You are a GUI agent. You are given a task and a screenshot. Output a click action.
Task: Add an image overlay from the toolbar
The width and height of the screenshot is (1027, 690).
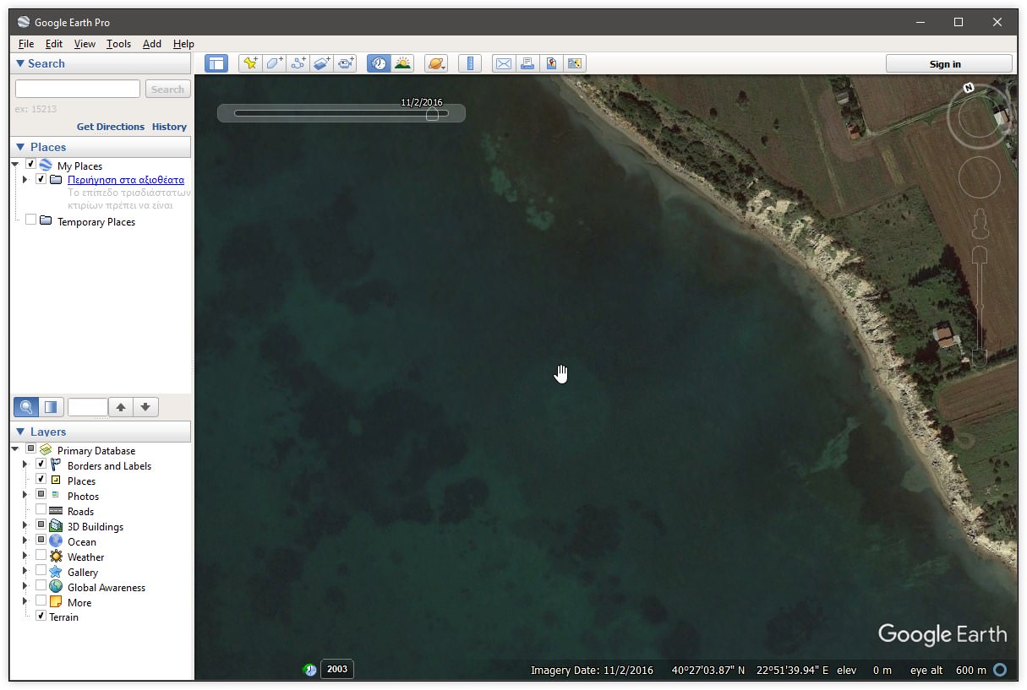[x=321, y=63]
